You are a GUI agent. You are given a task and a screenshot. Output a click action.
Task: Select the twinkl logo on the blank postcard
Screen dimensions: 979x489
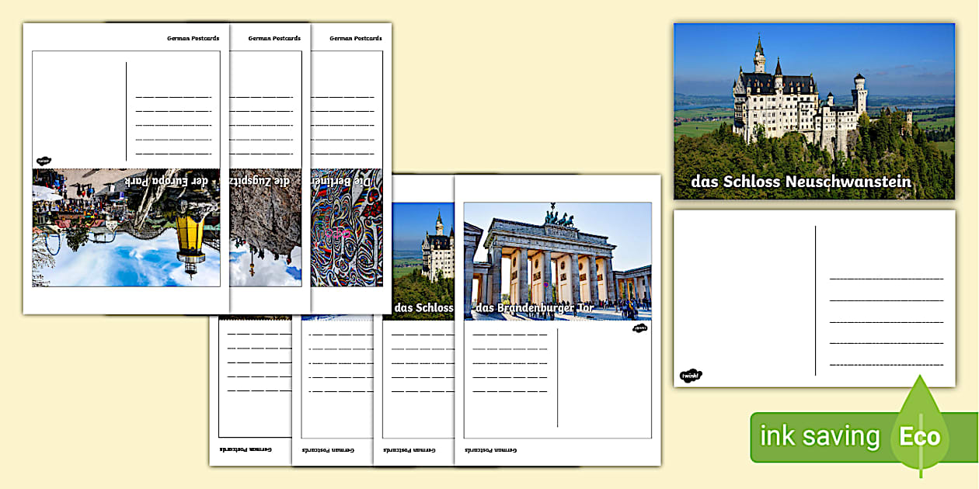pyautogui.click(x=690, y=373)
